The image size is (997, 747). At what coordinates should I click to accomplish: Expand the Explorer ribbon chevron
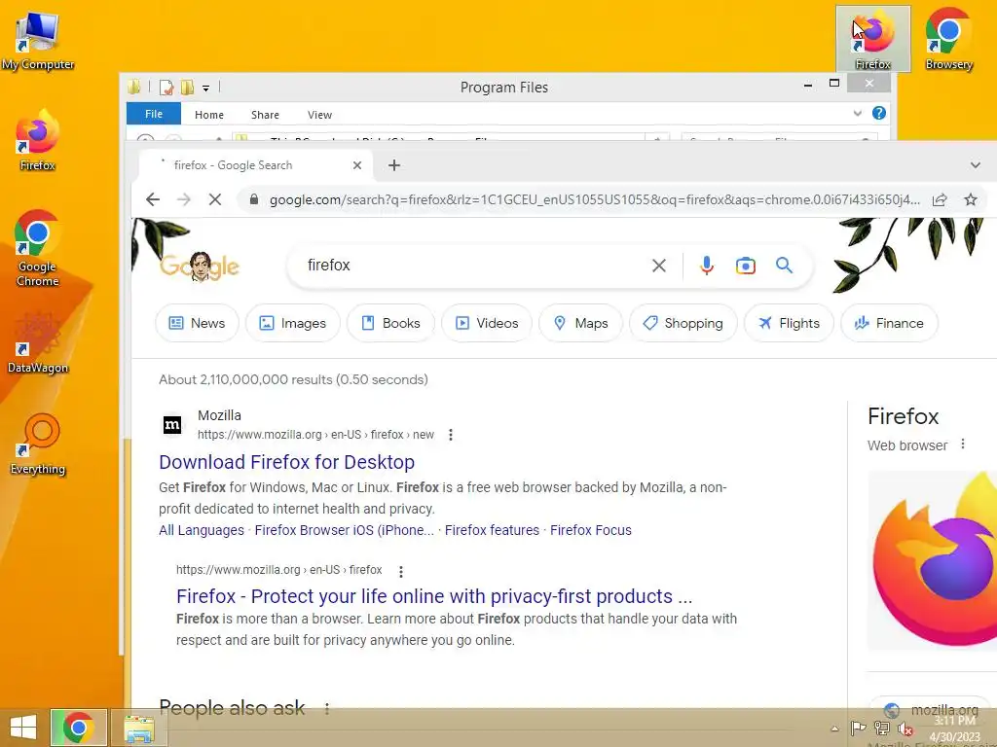tap(857, 113)
